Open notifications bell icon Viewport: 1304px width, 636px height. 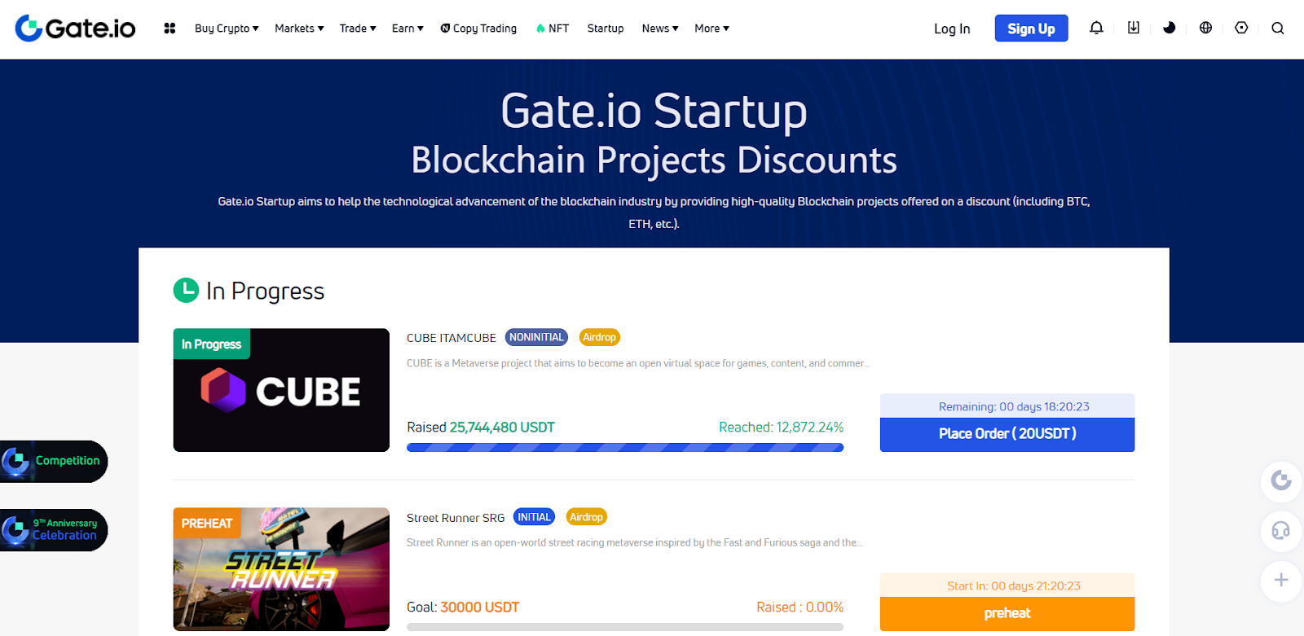(x=1096, y=28)
